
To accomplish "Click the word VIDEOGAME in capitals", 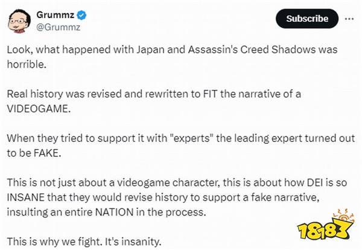I will 39,109.
